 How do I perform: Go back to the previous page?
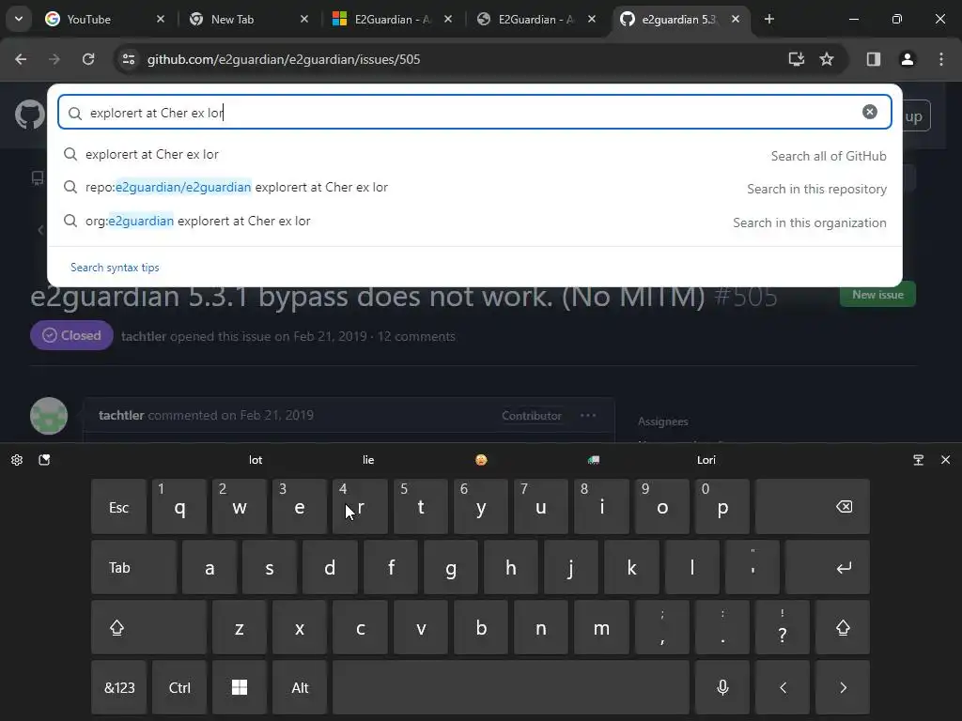pos(21,59)
